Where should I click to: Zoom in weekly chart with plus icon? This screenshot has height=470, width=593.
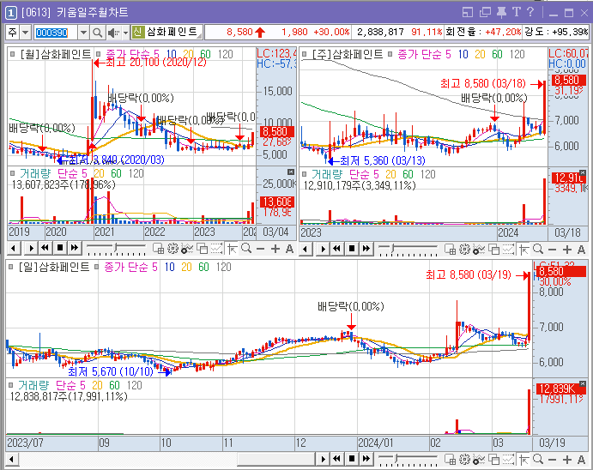coord(567,250)
